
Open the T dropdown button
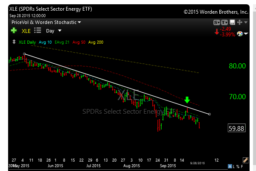(x=224, y=22)
